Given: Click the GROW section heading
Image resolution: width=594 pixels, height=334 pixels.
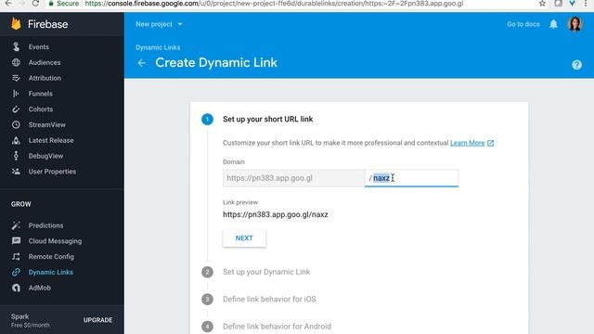Looking at the screenshot, I should click(x=20, y=204).
